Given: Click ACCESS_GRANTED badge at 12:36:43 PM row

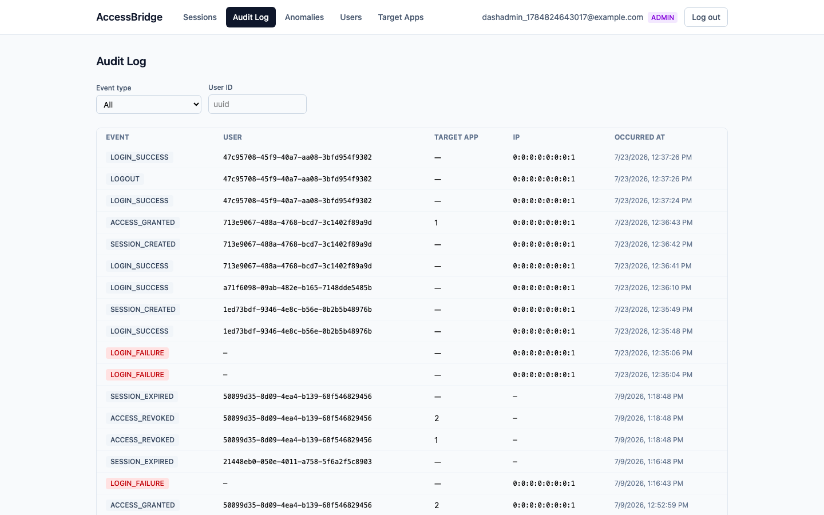Looking at the screenshot, I should [142, 223].
